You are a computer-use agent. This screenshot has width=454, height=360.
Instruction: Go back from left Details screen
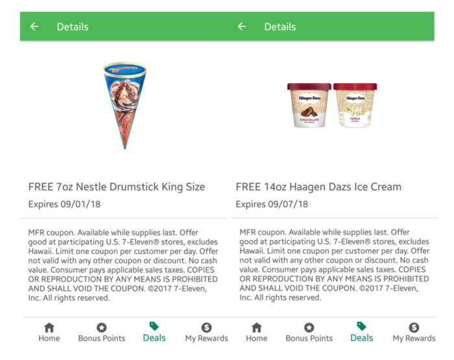pyautogui.click(x=34, y=27)
